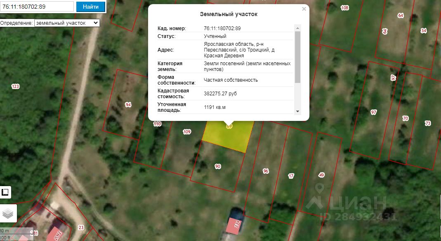Select parcel labeled 109
The image size is (441, 241).
[187, 132]
